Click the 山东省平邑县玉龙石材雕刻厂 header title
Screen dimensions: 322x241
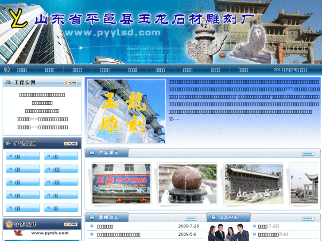(144, 19)
